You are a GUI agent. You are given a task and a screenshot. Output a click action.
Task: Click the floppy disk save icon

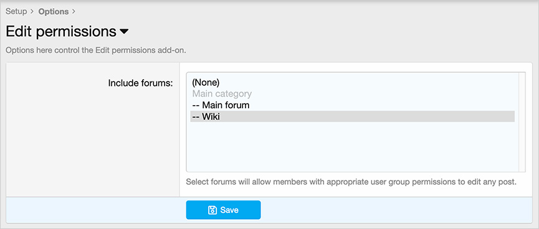[x=212, y=210]
